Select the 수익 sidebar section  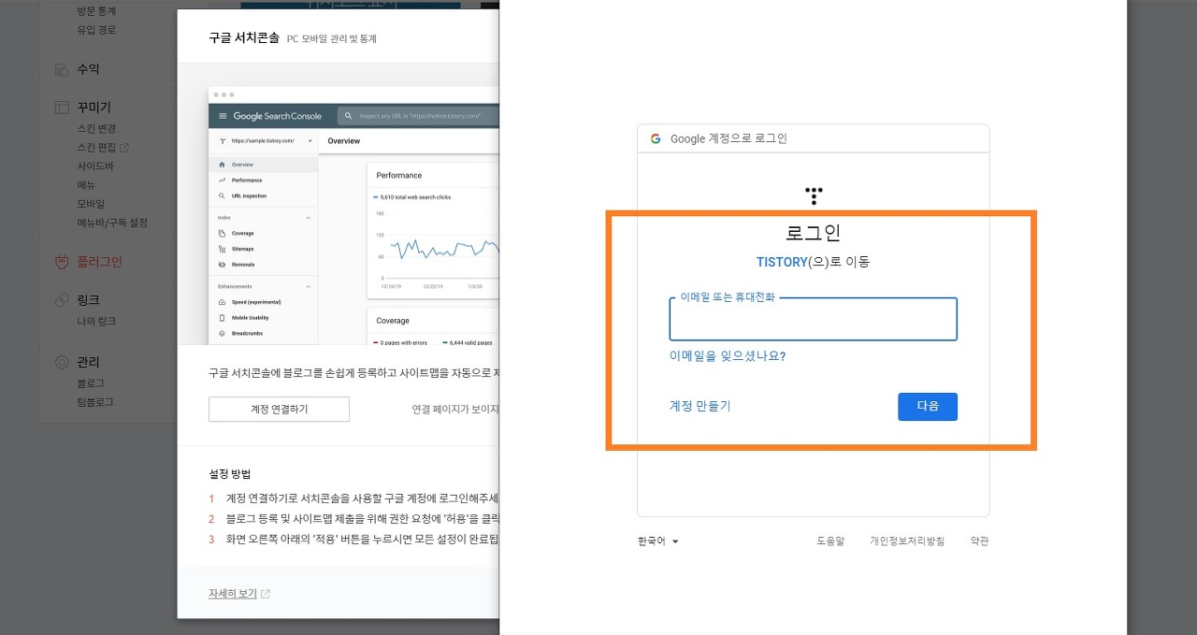(88, 69)
